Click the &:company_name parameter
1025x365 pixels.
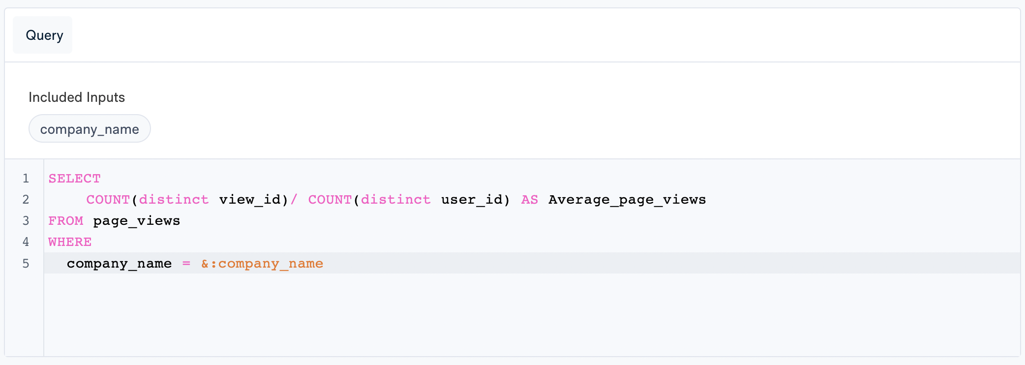point(262,264)
